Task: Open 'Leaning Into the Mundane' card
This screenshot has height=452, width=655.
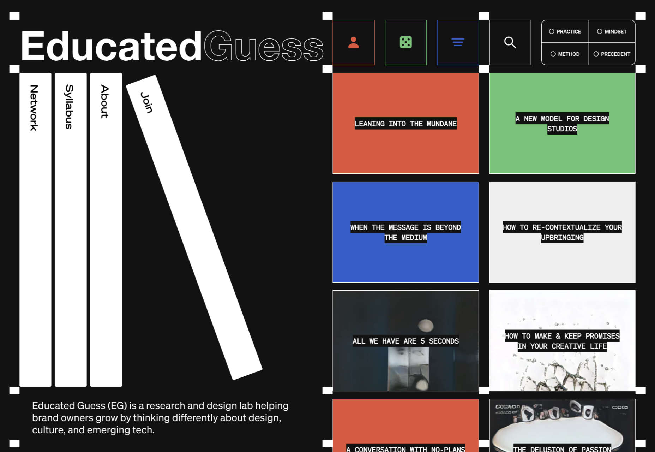Action: (406, 123)
